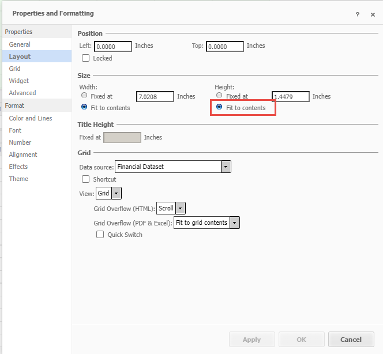
Task: Open the View dropdown showing Grid
Action: pyautogui.click(x=108, y=193)
